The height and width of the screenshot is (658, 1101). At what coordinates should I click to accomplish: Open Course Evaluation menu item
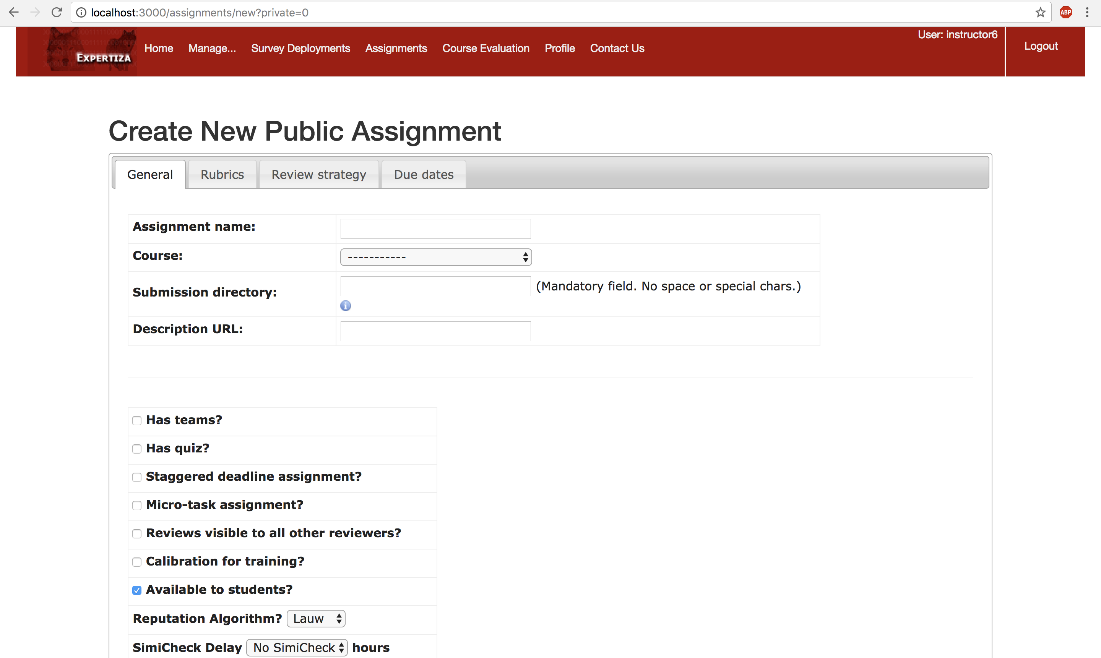tap(486, 48)
